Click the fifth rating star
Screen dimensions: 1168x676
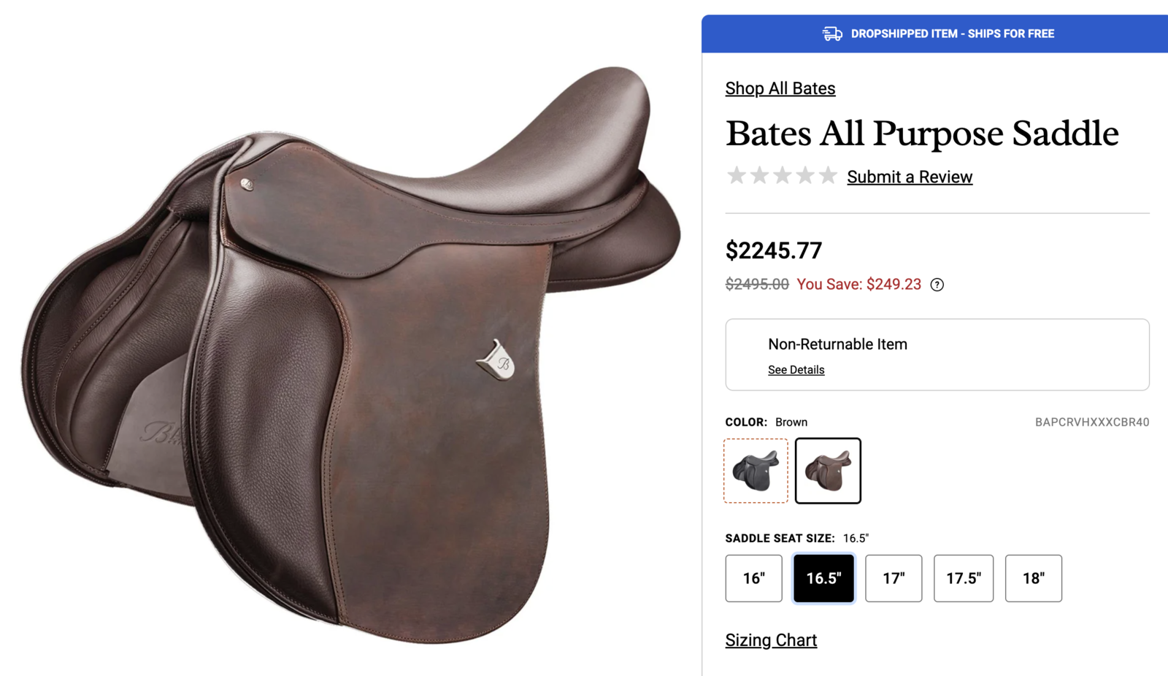pyautogui.click(x=827, y=175)
